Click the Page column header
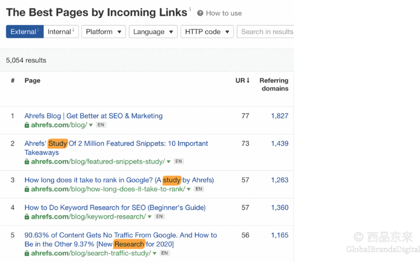 click(33, 81)
